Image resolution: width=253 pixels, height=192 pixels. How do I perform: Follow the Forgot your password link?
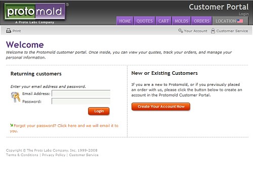coord(64,128)
